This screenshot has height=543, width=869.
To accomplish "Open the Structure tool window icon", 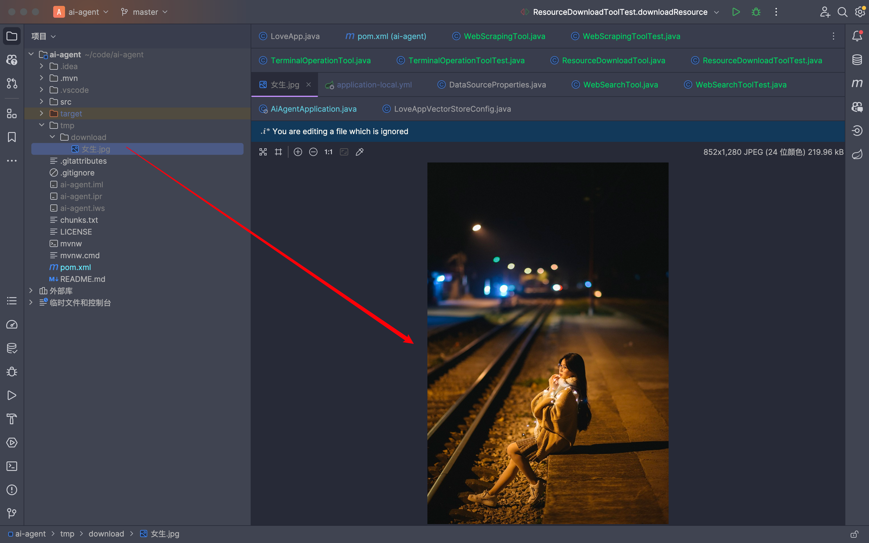I will click(x=12, y=113).
